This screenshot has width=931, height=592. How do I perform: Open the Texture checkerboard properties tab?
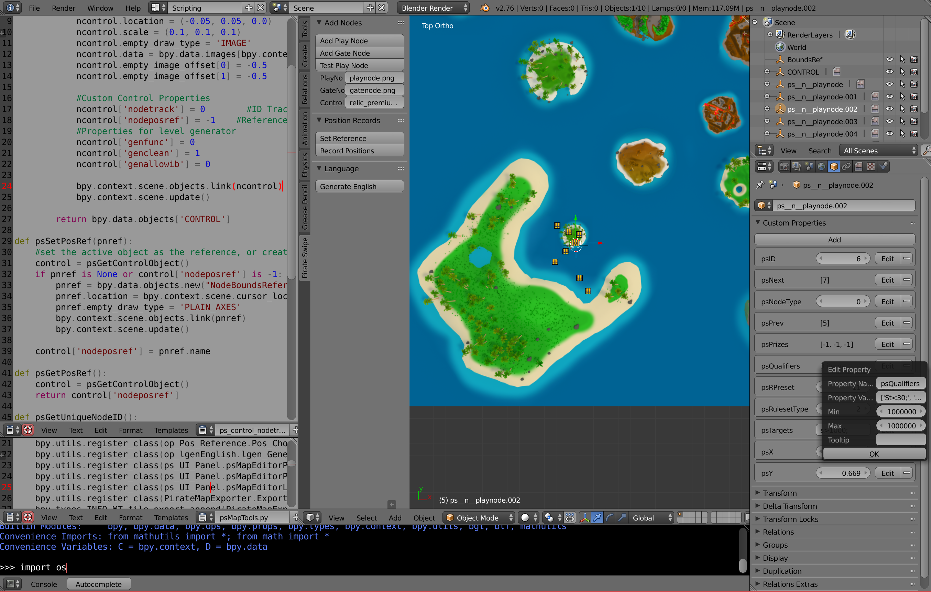871,167
